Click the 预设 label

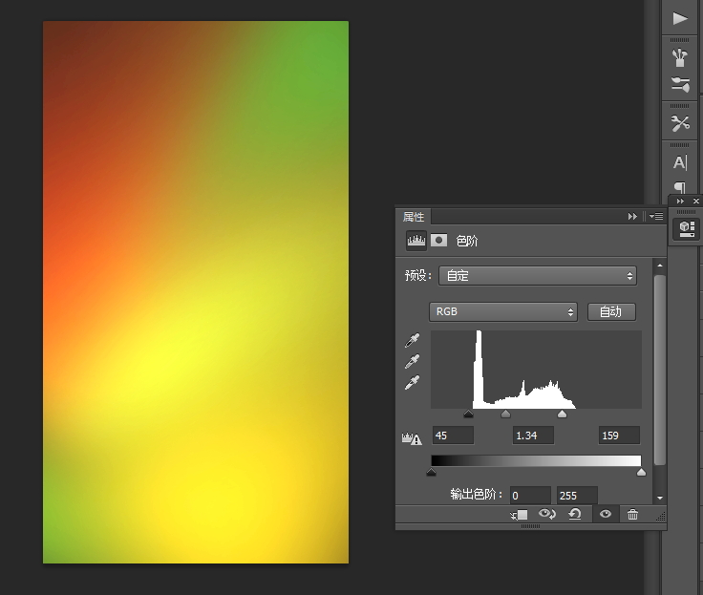click(417, 275)
